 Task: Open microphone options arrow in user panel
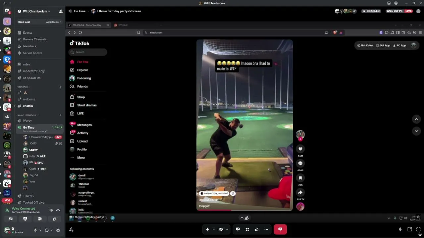(x=40, y=230)
